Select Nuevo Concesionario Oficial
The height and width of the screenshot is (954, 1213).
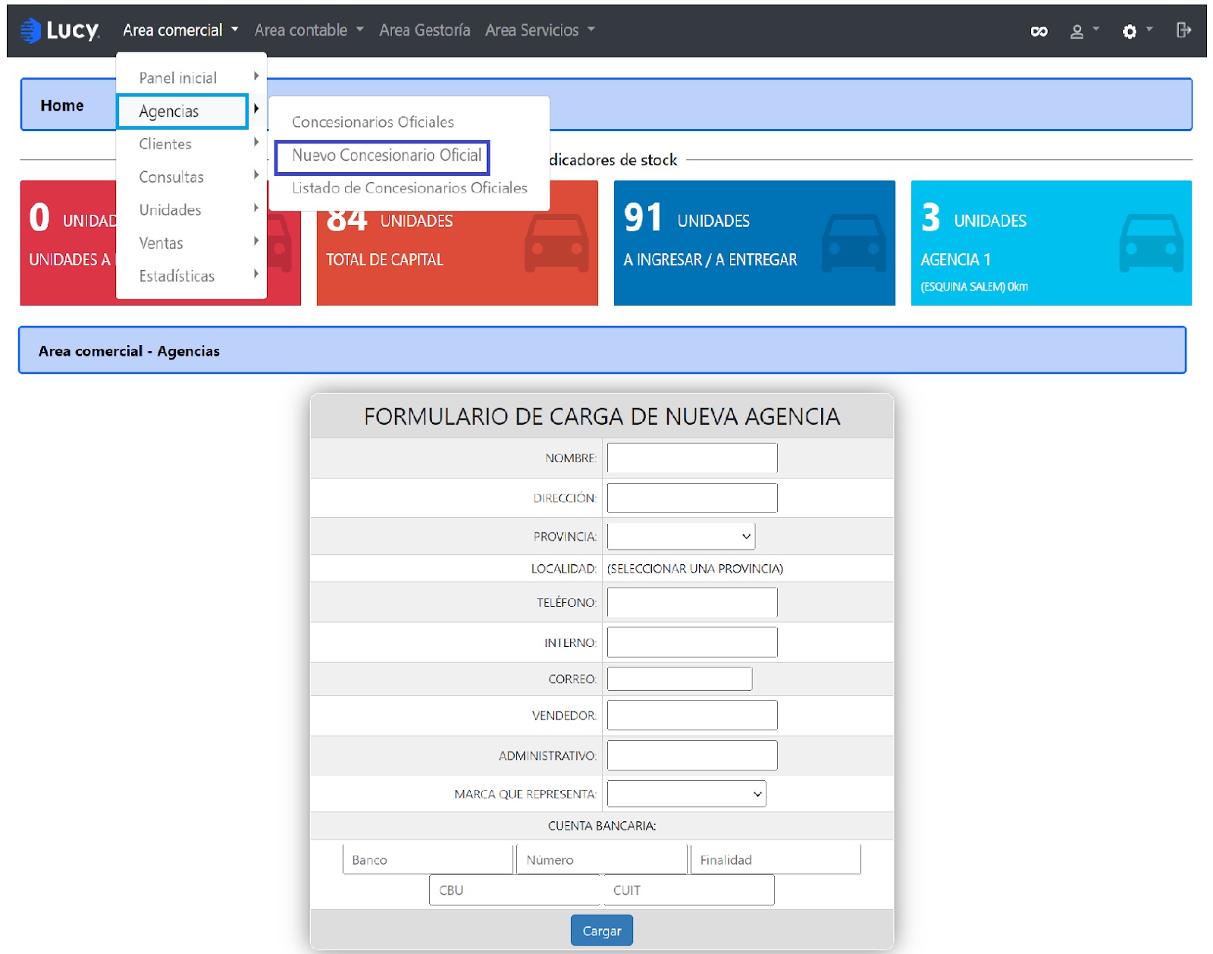point(382,156)
